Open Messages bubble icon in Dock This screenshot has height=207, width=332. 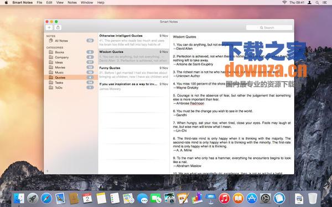[x=142, y=199]
